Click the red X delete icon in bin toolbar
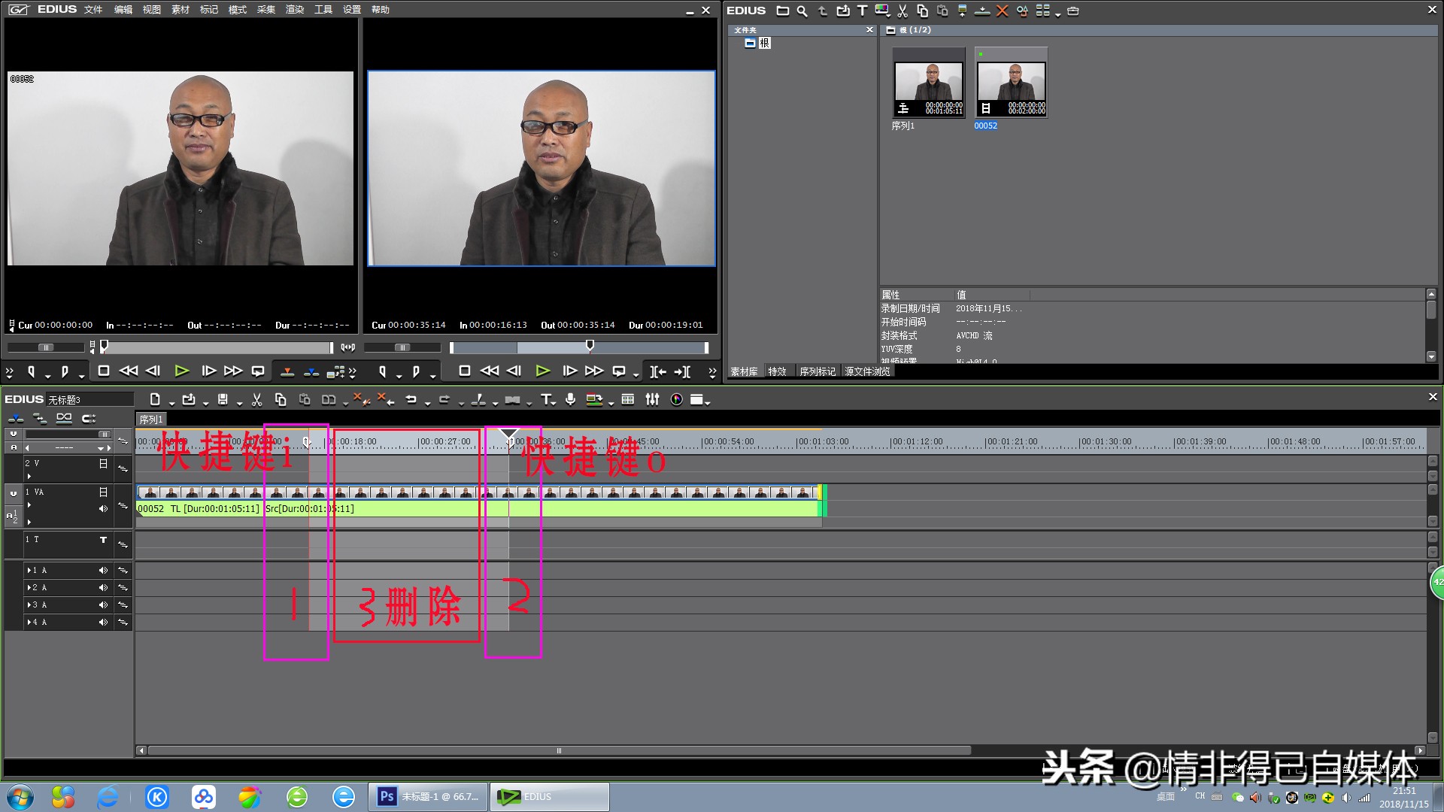The image size is (1444, 812). (1002, 11)
